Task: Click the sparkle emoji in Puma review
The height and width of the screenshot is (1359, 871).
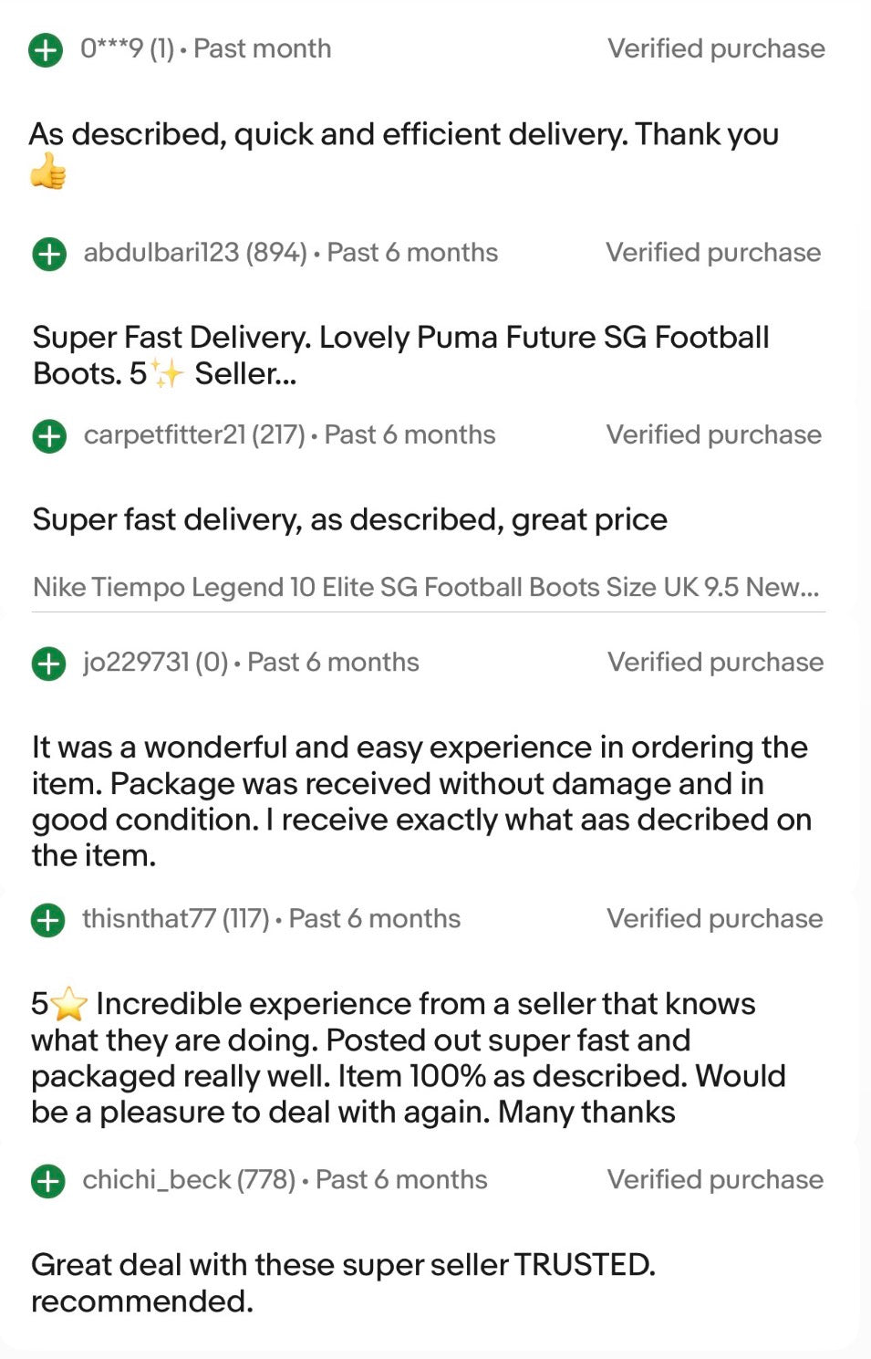Action: point(168,374)
